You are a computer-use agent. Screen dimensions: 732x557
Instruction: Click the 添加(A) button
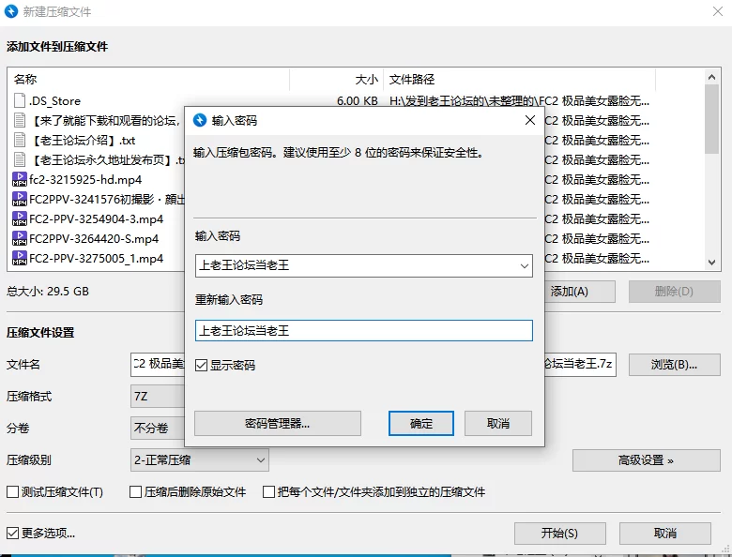coord(579,292)
